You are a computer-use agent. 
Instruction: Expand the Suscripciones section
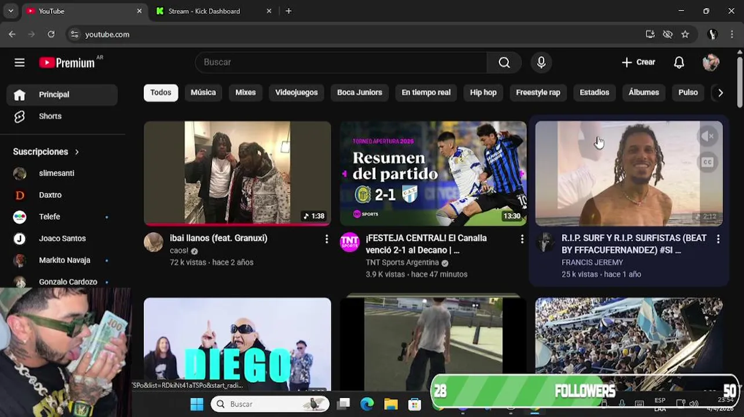point(46,152)
